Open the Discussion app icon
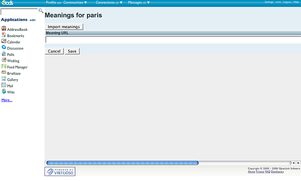Image resolution: width=301 pixels, height=181 pixels. click(x=4, y=48)
